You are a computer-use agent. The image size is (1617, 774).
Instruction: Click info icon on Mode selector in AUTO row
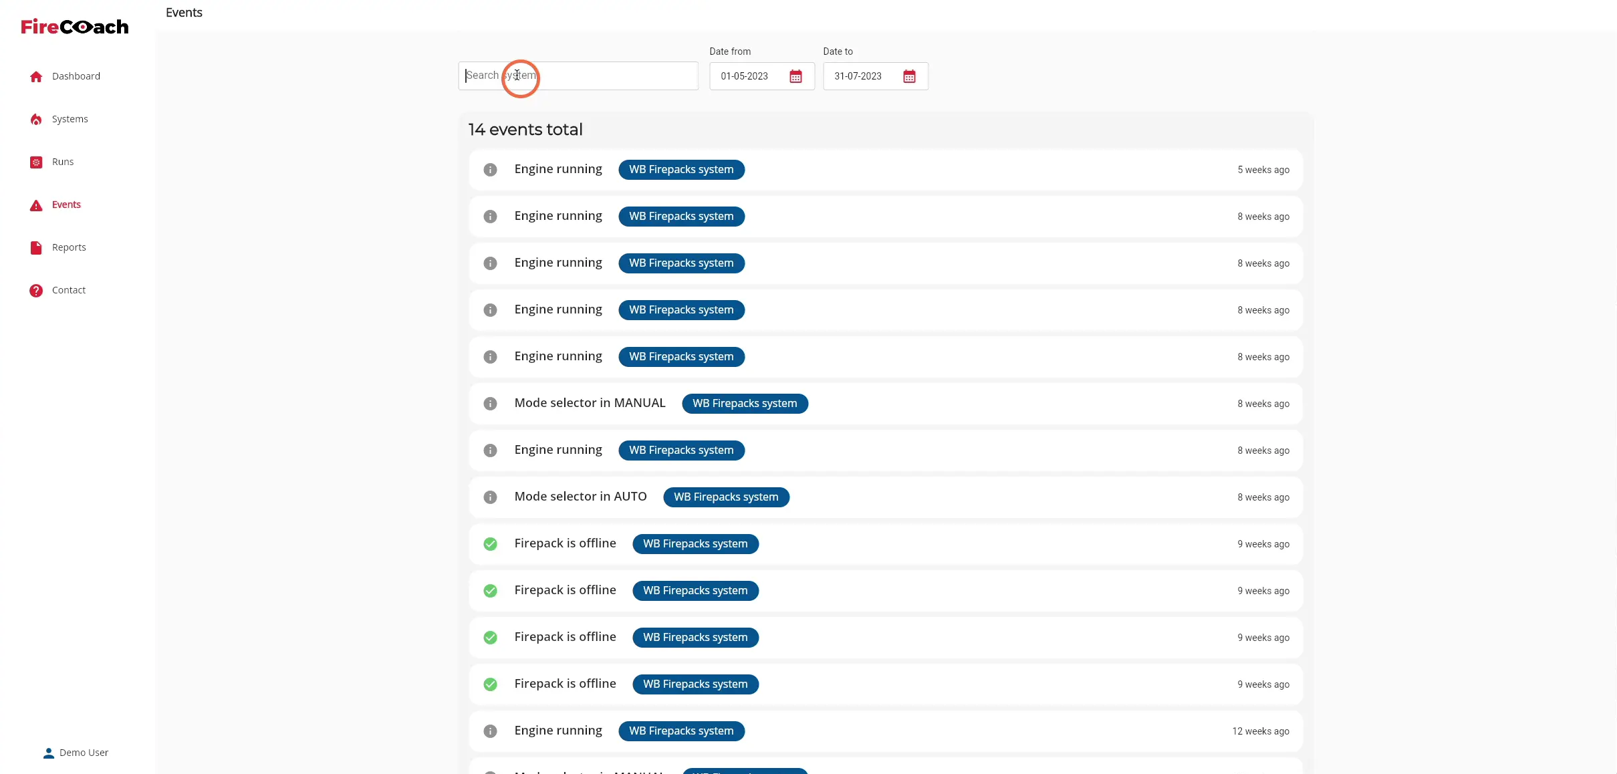(x=490, y=497)
